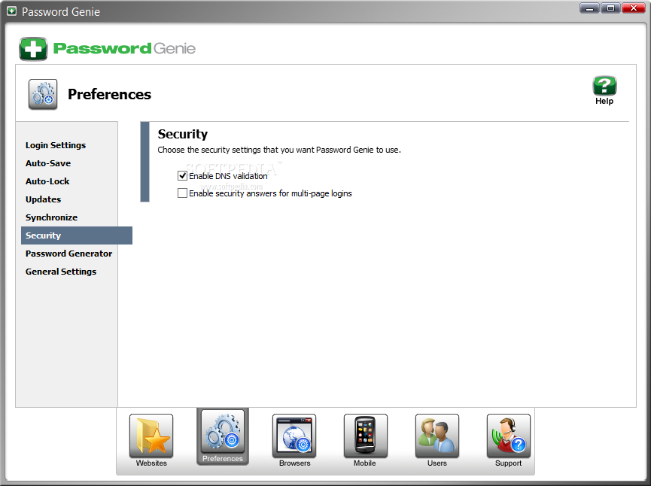Maximize the Password Genie window
The height and width of the screenshot is (486, 651).
(x=610, y=8)
